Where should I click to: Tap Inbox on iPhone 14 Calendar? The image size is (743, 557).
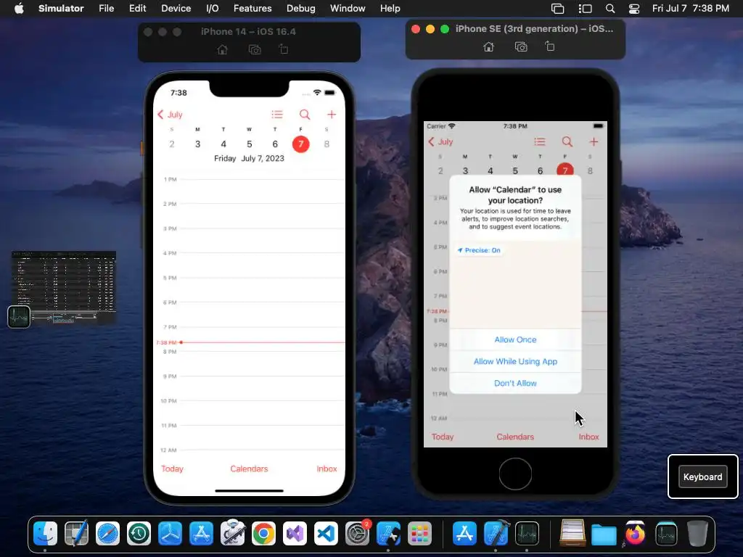(327, 469)
